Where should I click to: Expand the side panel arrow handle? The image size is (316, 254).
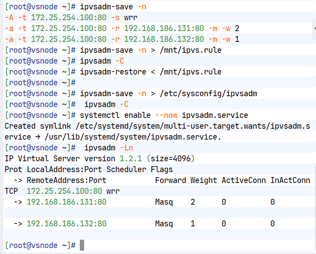click(x=315, y=29)
